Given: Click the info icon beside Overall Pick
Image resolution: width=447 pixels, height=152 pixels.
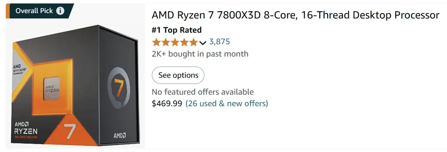Looking at the screenshot, I should tap(60, 11).
